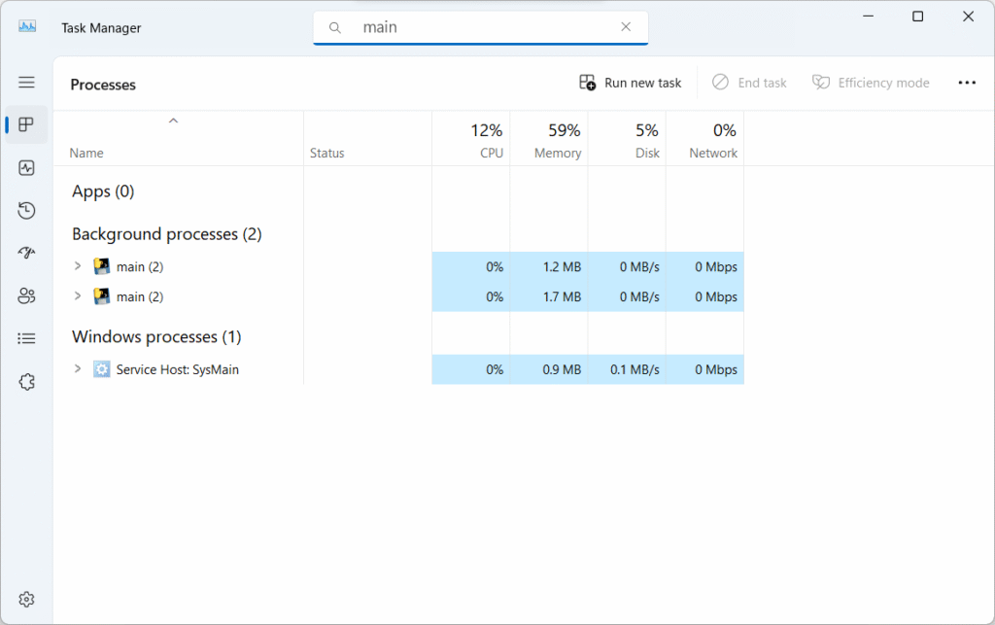
Task: Open the three-dot more options menu
Action: tap(966, 83)
